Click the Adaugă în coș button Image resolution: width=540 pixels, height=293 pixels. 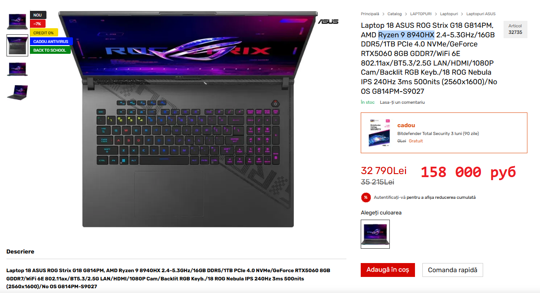[388, 270]
